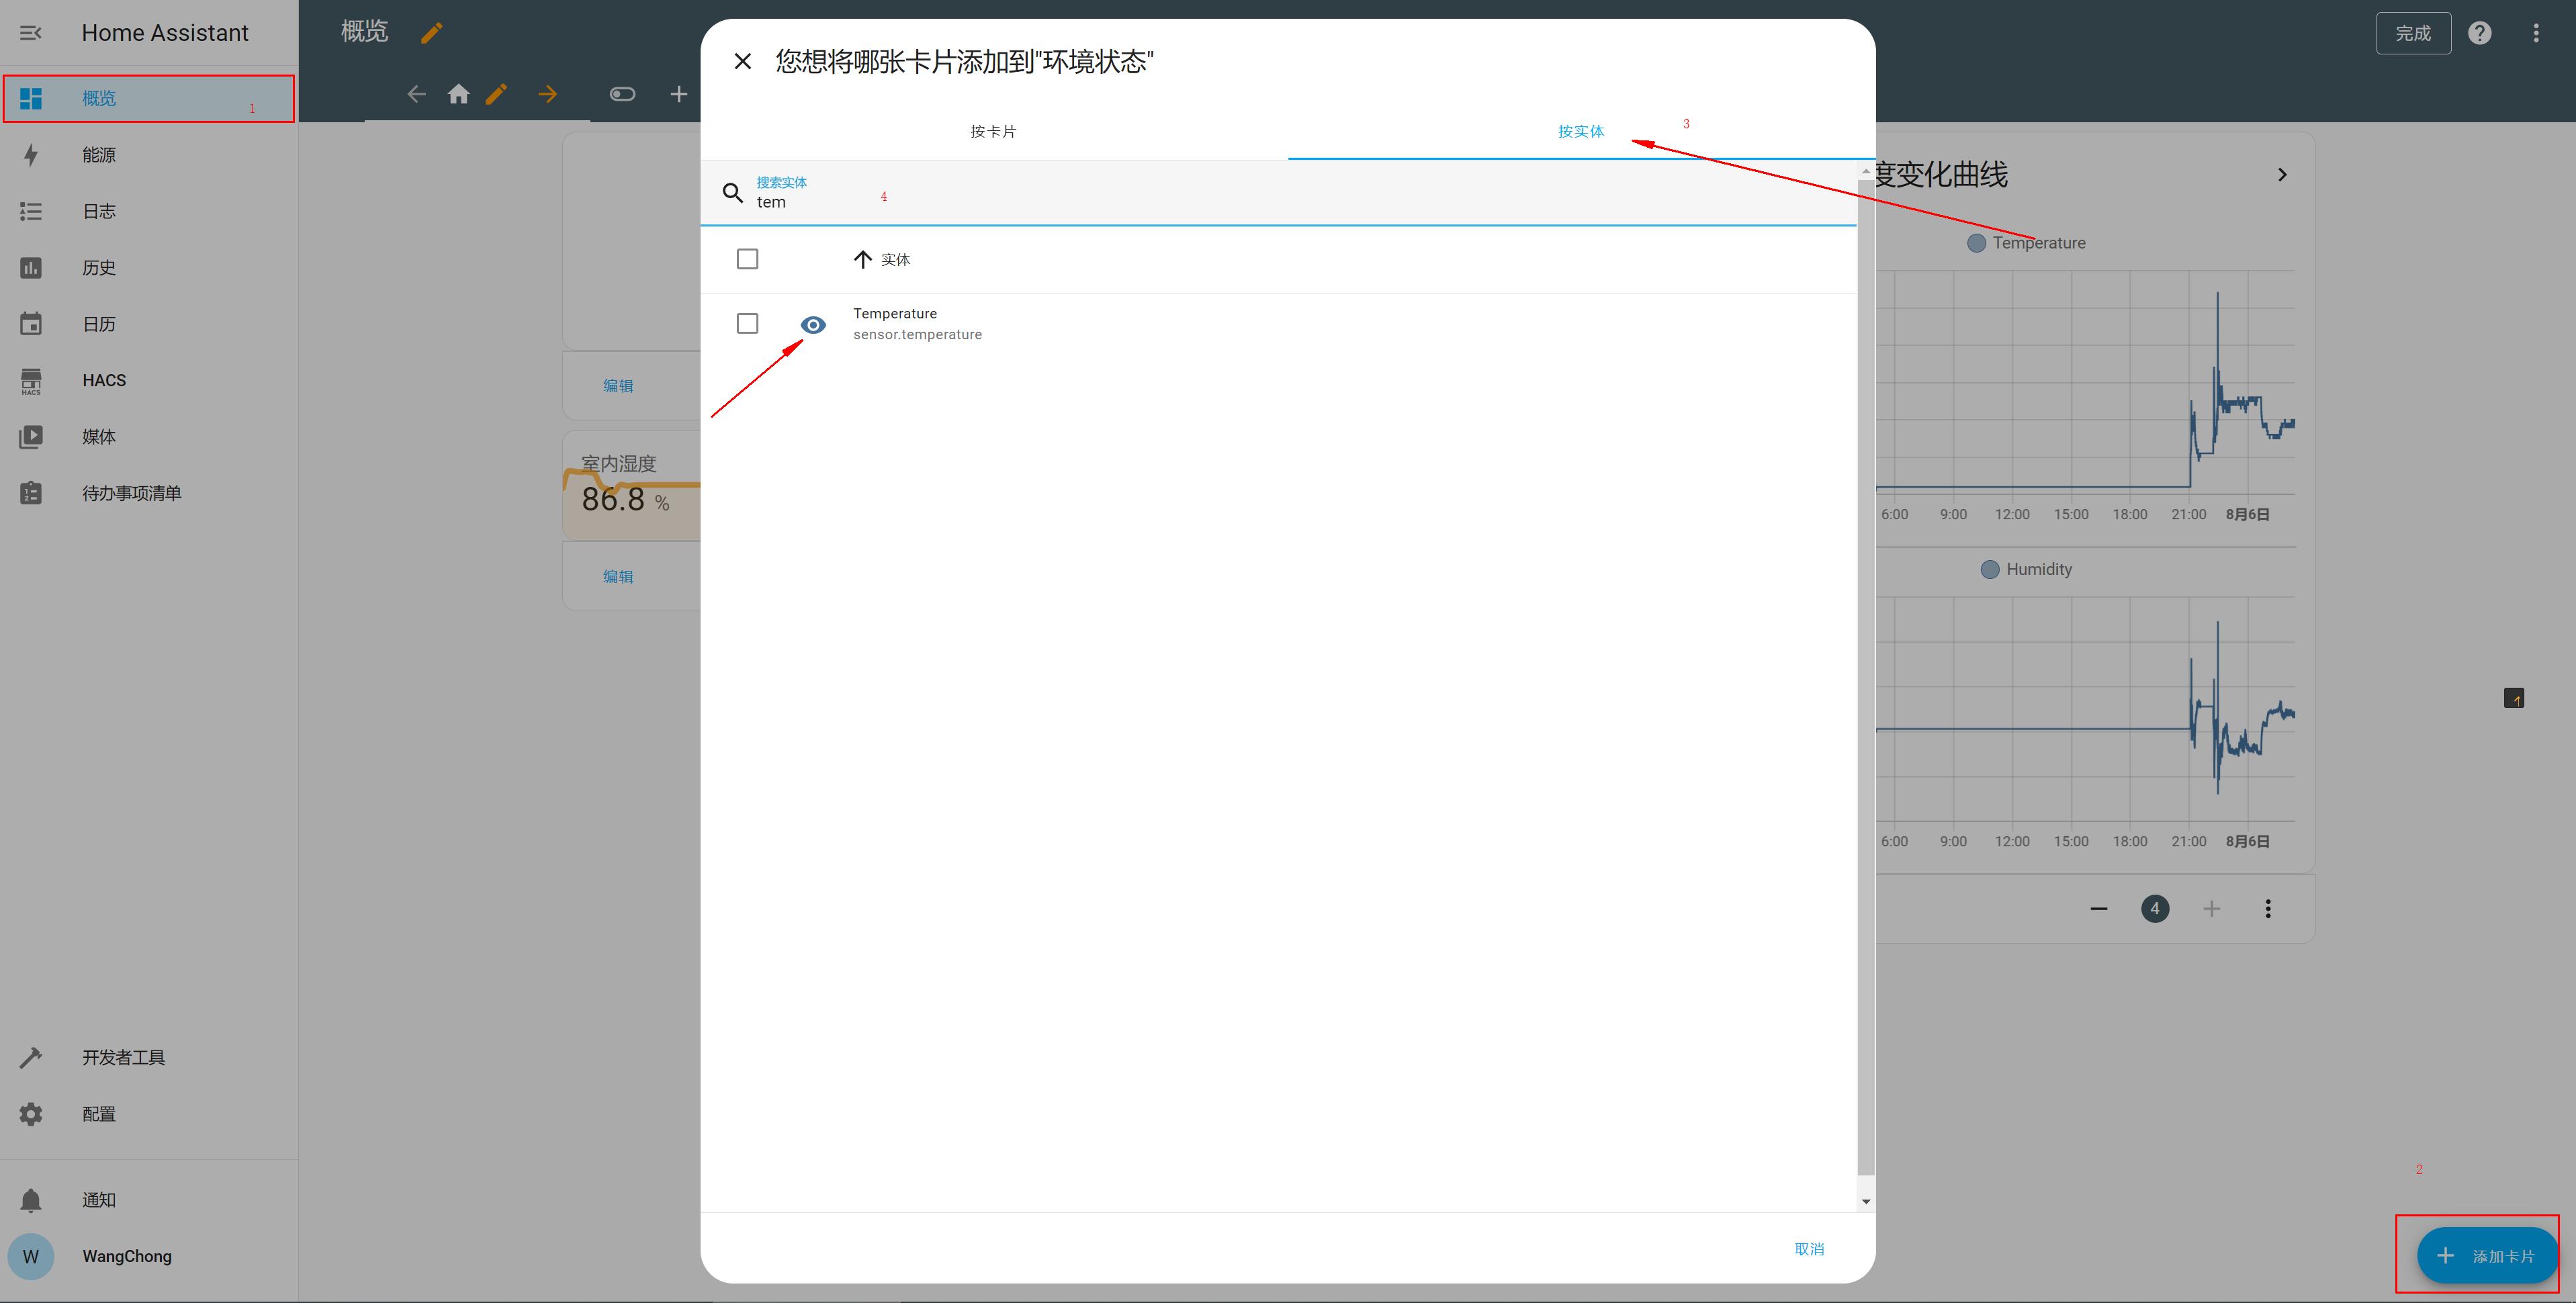Click the 通知 bell icon

[x=31, y=1200]
